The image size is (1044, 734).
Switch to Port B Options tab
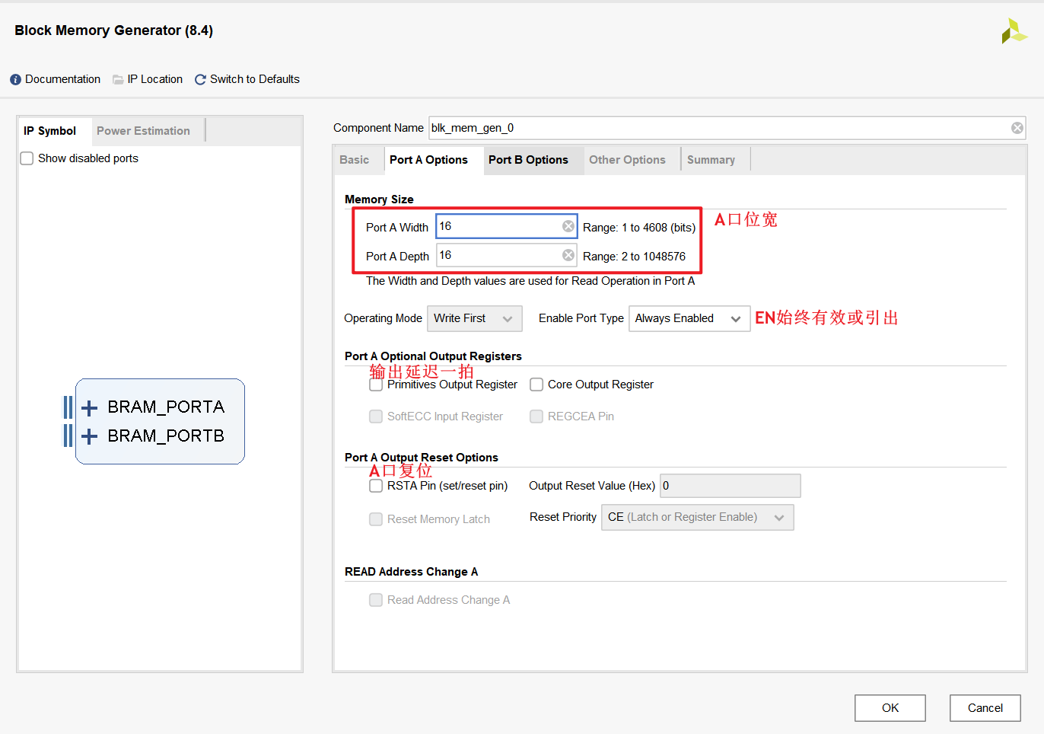pyautogui.click(x=528, y=160)
